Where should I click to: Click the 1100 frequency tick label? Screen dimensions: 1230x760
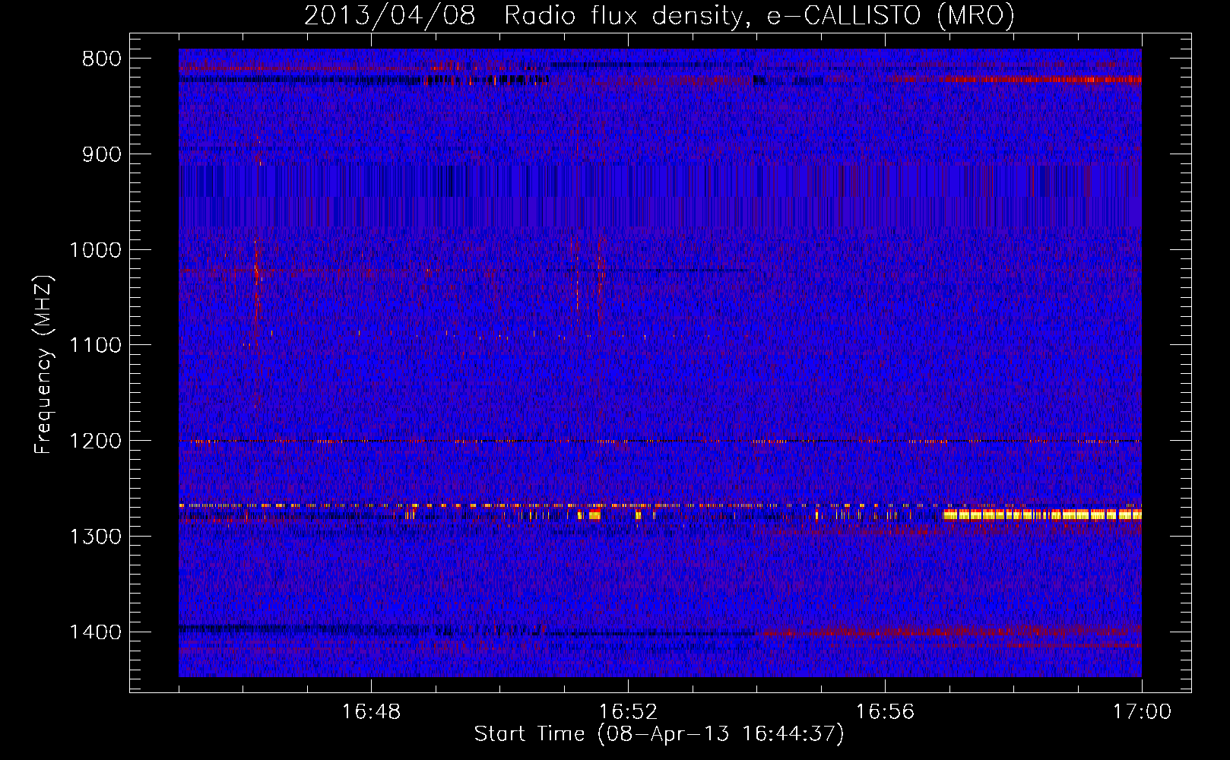click(95, 346)
